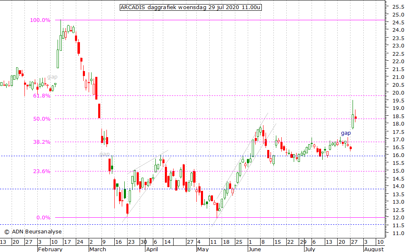The height and width of the screenshot is (252, 406).
Task: Select the 38.2% Fibonacci level label
Action: pyautogui.click(x=42, y=142)
